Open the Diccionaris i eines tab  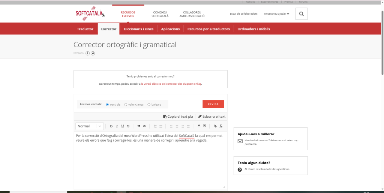[138, 29]
